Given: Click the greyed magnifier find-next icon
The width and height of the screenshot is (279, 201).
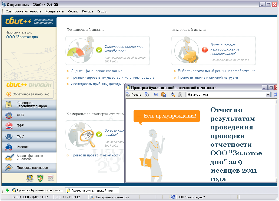Looking at the screenshot, I should tap(180, 95).
